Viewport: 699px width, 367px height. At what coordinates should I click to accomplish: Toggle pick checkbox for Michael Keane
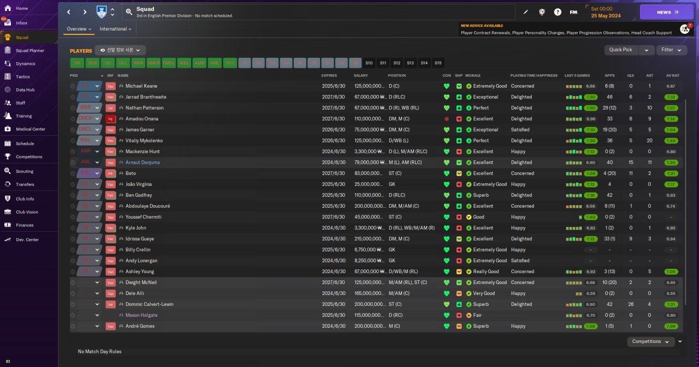[73, 86]
